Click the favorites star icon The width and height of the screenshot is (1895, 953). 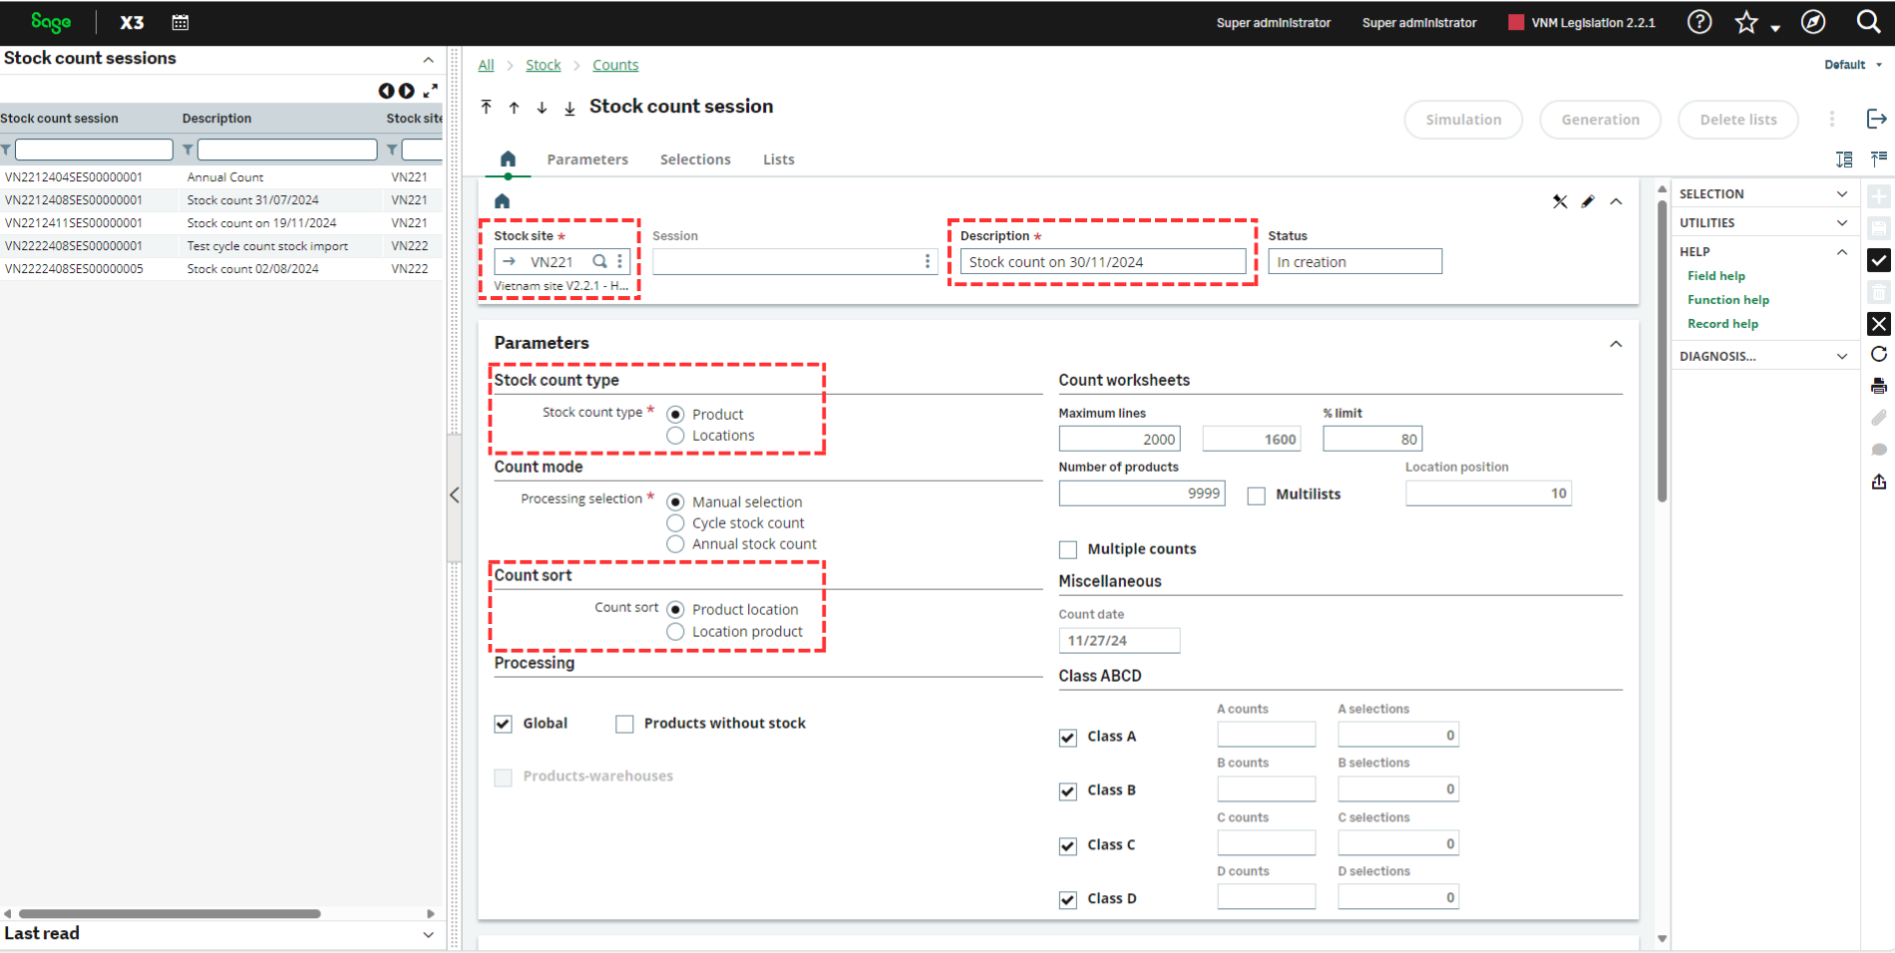coord(1746,22)
